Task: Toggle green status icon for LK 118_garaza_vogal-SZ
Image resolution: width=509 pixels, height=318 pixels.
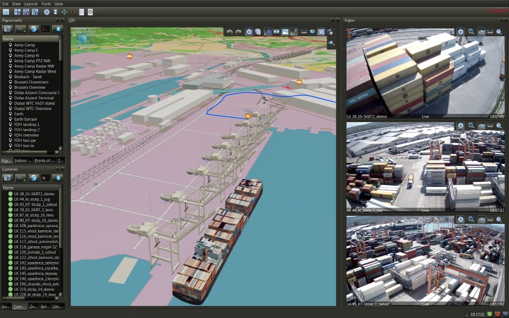Action: [11, 247]
